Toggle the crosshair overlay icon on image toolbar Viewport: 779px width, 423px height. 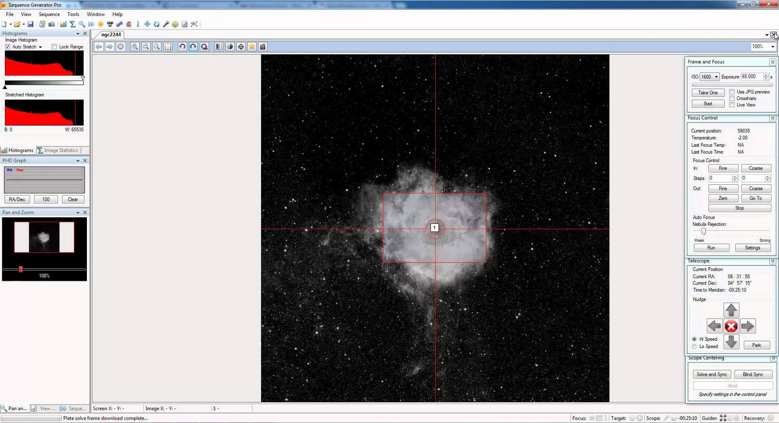pos(241,46)
